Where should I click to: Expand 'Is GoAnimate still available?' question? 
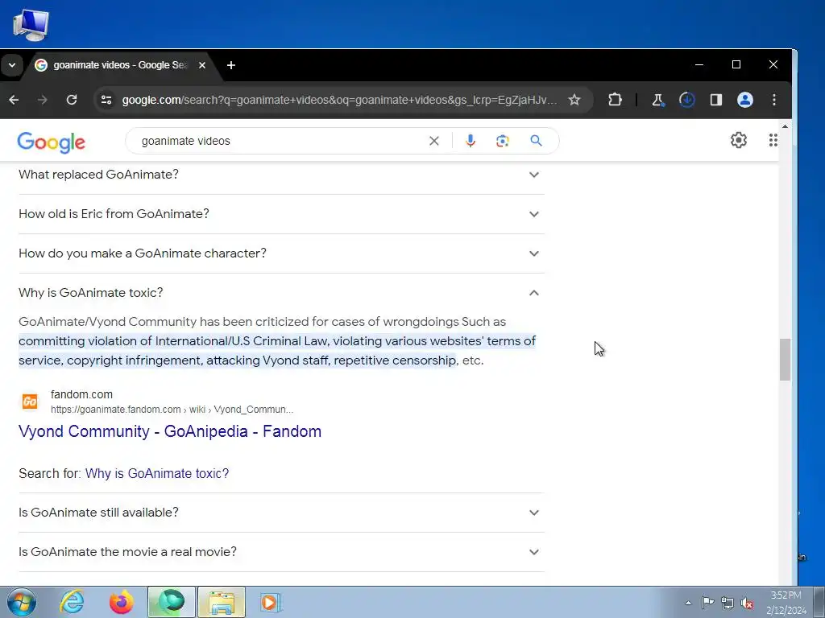coord(281,513)
